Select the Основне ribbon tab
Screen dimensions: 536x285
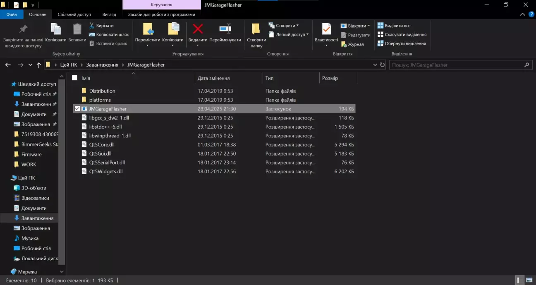(x=38, y=14)
